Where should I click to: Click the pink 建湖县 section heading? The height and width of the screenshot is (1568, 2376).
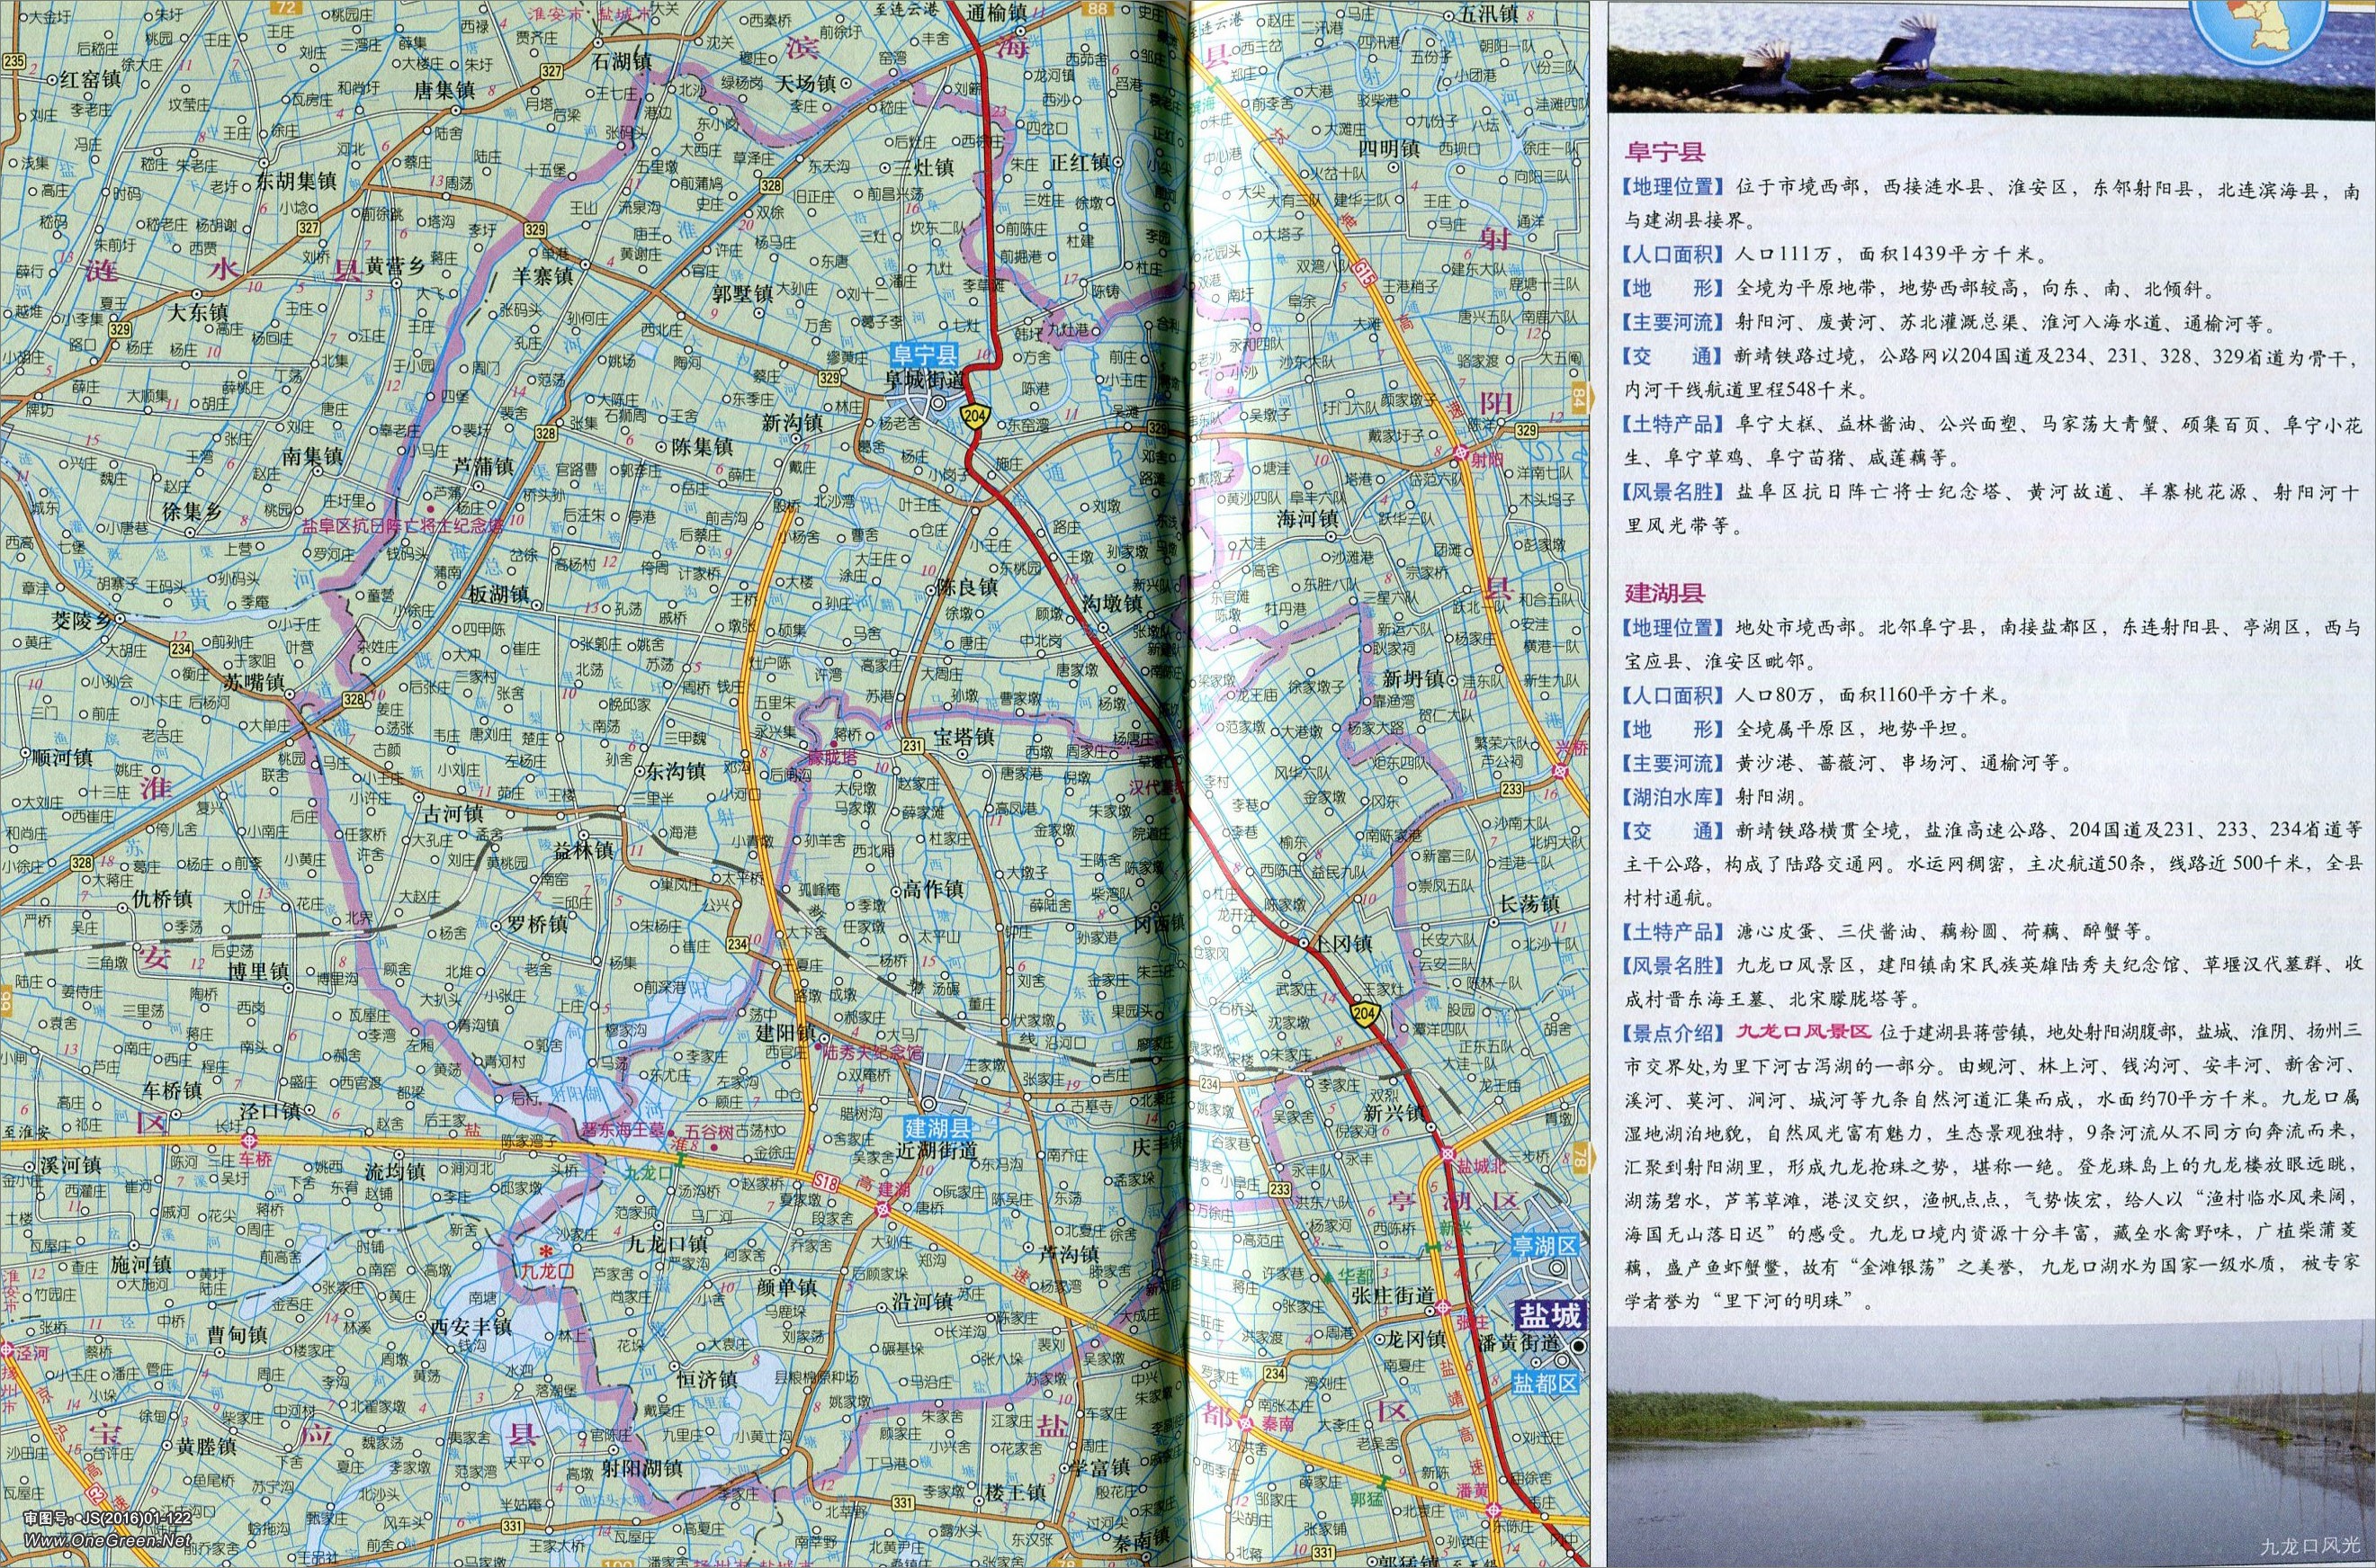[1664, 593]
